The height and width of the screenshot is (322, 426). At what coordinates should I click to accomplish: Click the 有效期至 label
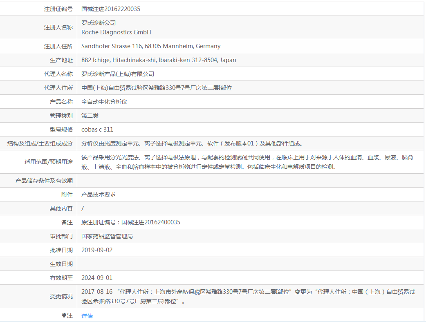pos(61,278)
